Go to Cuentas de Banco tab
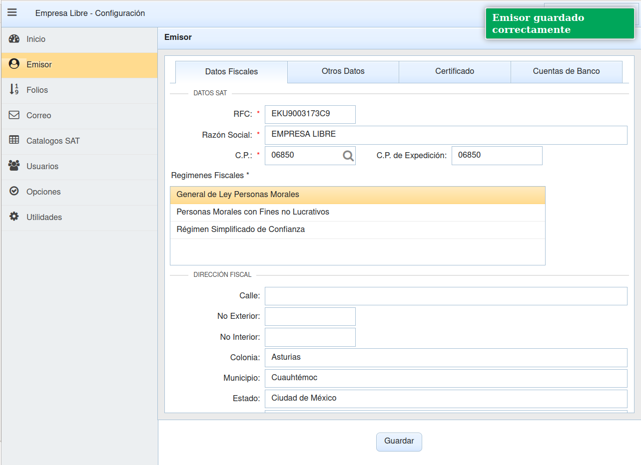This screenshot has height=465, width=641. click(x=566, y=71)
